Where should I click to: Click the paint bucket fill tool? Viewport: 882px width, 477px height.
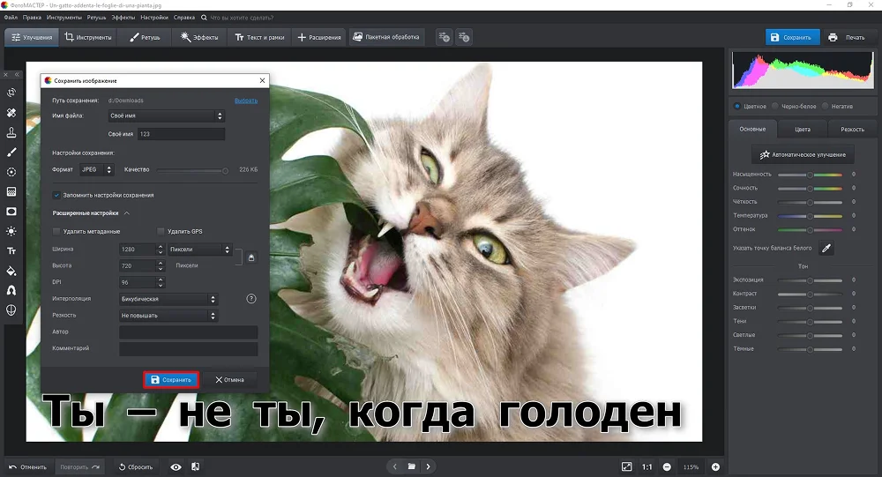tap(11, 272)
